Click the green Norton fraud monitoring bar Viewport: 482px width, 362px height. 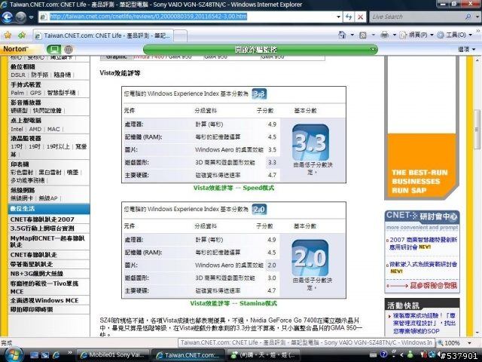[261, 49]
